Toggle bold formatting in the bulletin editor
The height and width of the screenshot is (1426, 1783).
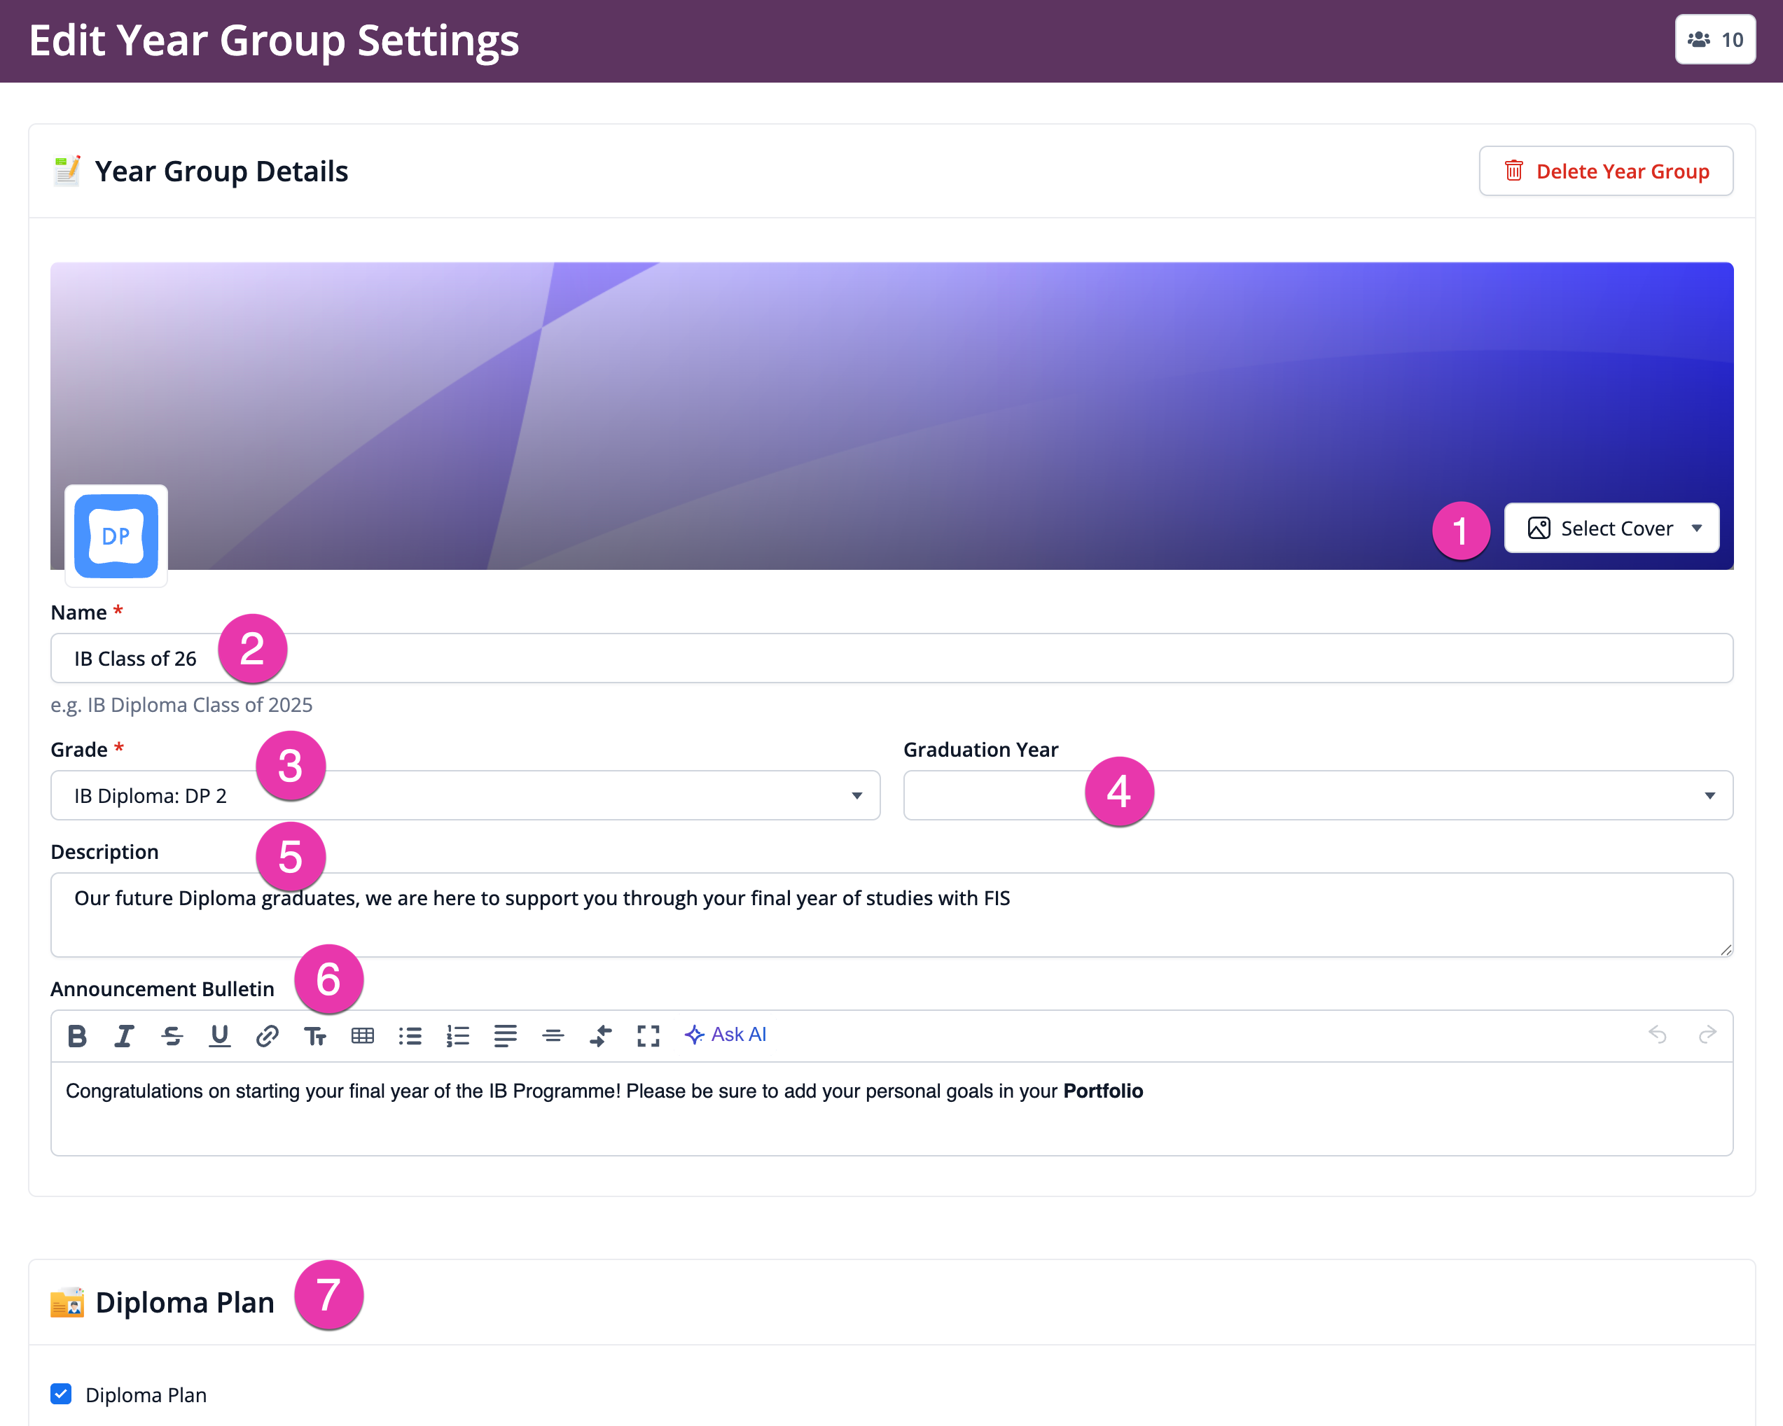point(77,1035)
